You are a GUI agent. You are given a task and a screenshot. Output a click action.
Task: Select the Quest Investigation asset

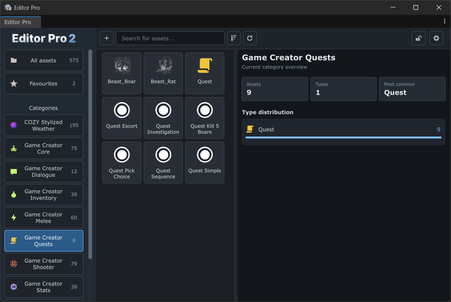tap(163, 118)
